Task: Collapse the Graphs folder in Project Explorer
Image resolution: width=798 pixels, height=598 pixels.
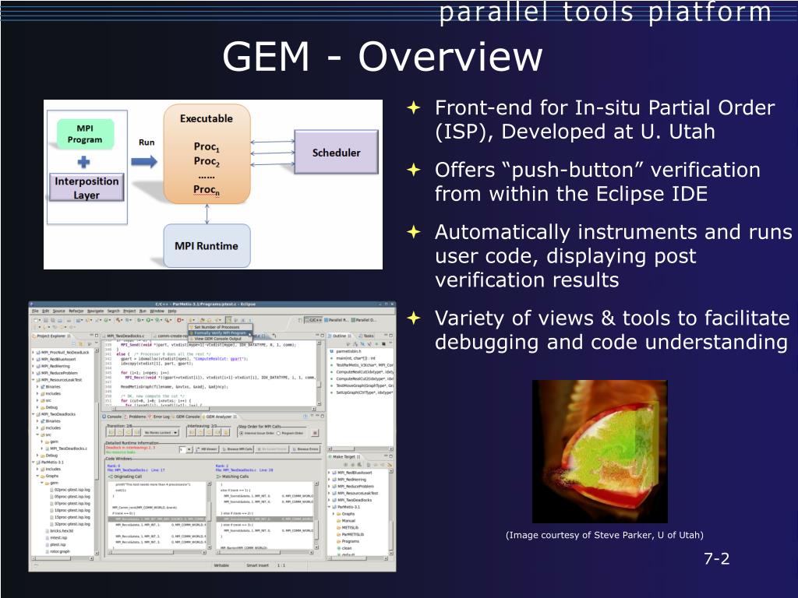Action: [x=37, y=476]
